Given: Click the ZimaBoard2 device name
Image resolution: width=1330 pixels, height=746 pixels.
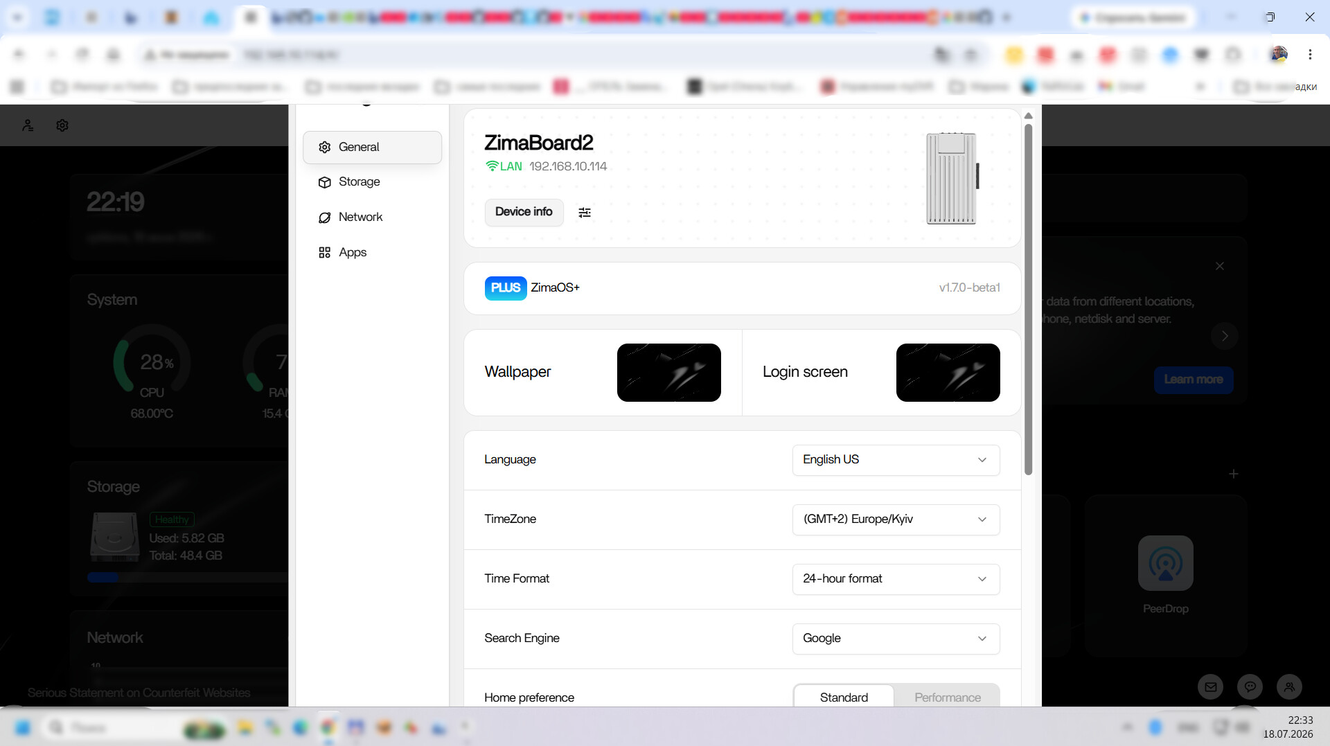Looking at the screenshot, I should (539, 143).
